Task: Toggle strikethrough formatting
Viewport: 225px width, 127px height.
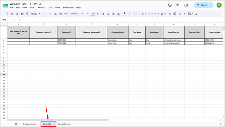Action: pyautogui.click(x=113, y=14)
